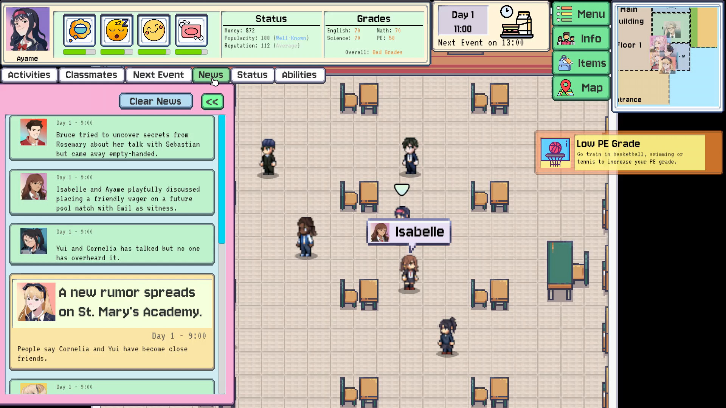
Task: Click the Popularity: 188 status line
Action: point(267,38)
